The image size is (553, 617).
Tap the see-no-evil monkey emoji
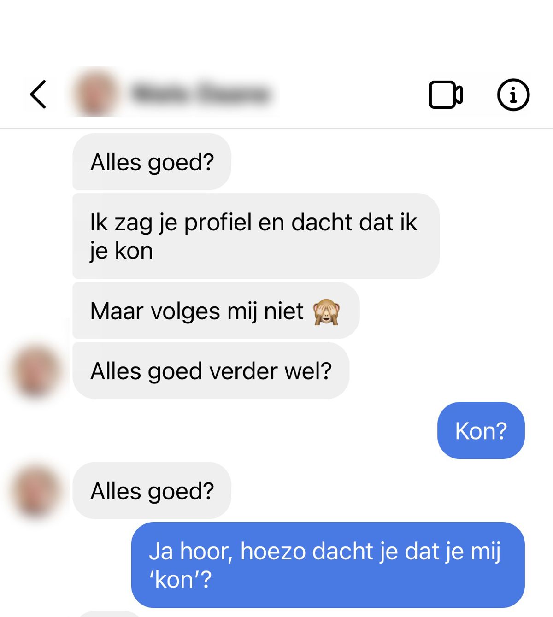coord(326,312)
